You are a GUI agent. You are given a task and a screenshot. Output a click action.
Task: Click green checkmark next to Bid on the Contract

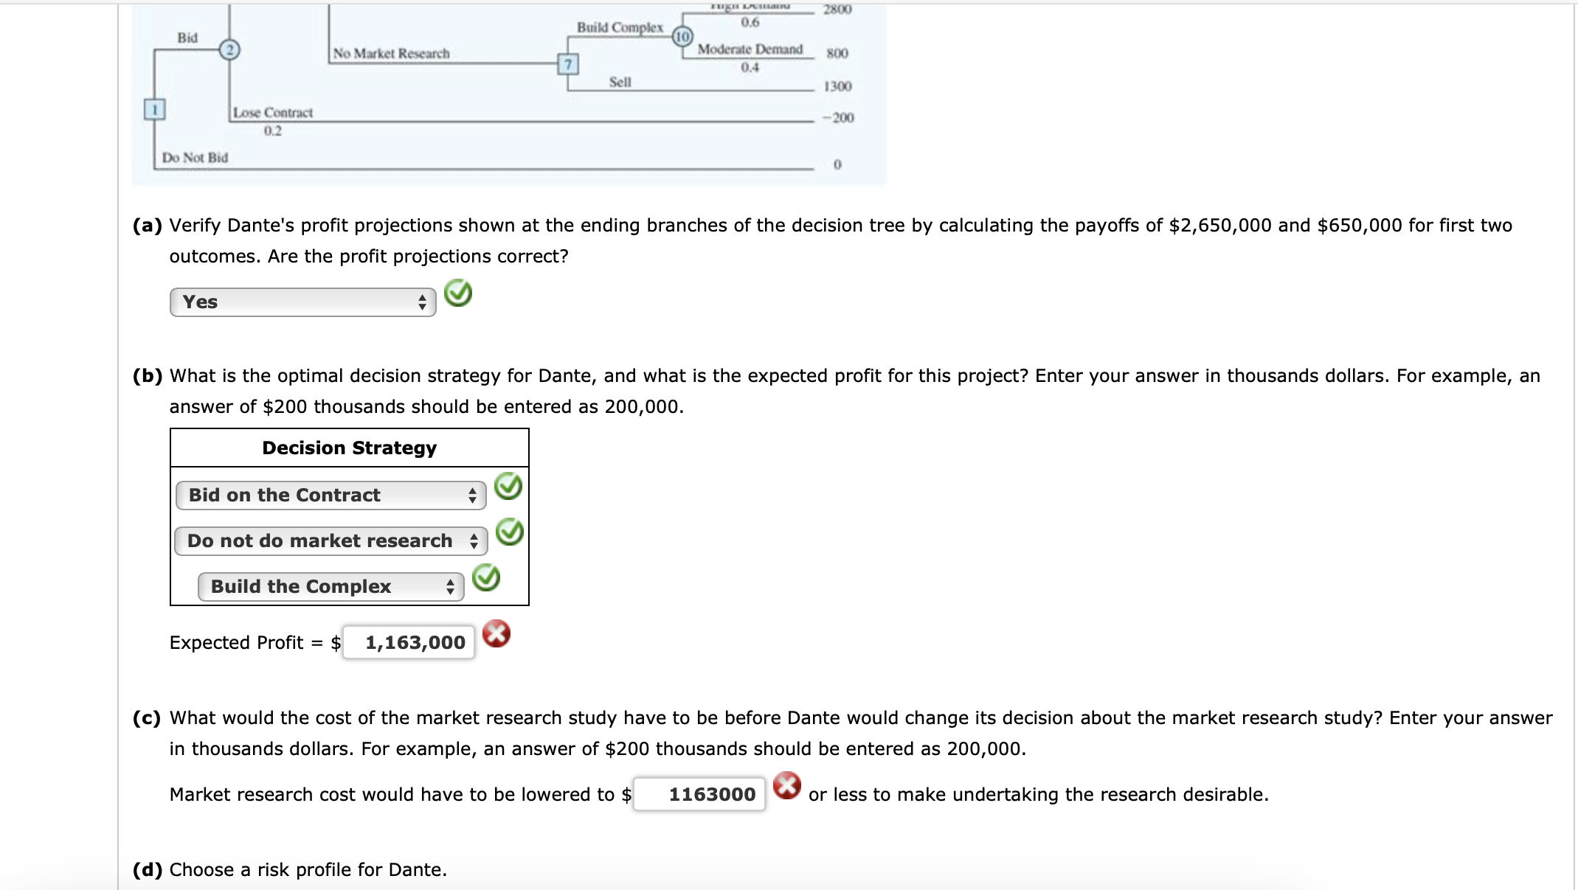[508, 487]
